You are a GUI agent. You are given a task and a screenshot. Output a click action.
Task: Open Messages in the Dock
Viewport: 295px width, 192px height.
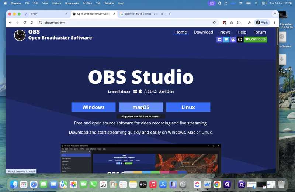44,185
